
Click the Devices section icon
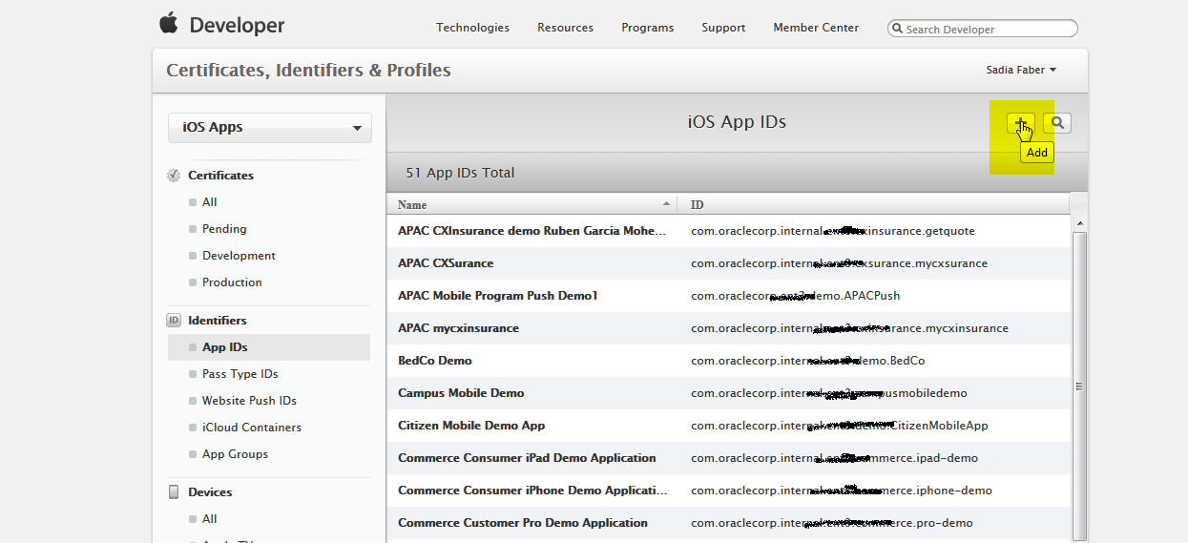tap(174, 492)
